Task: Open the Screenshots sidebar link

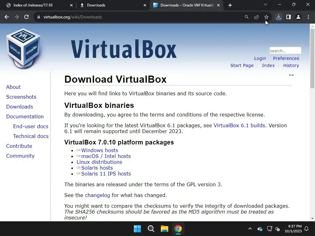Action: (21, 97)
